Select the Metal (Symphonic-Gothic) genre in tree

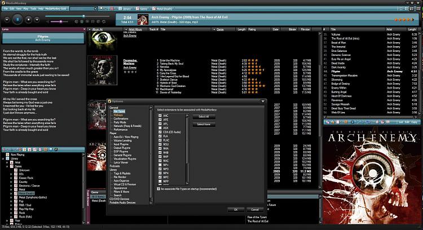click(x=33, y=197)
